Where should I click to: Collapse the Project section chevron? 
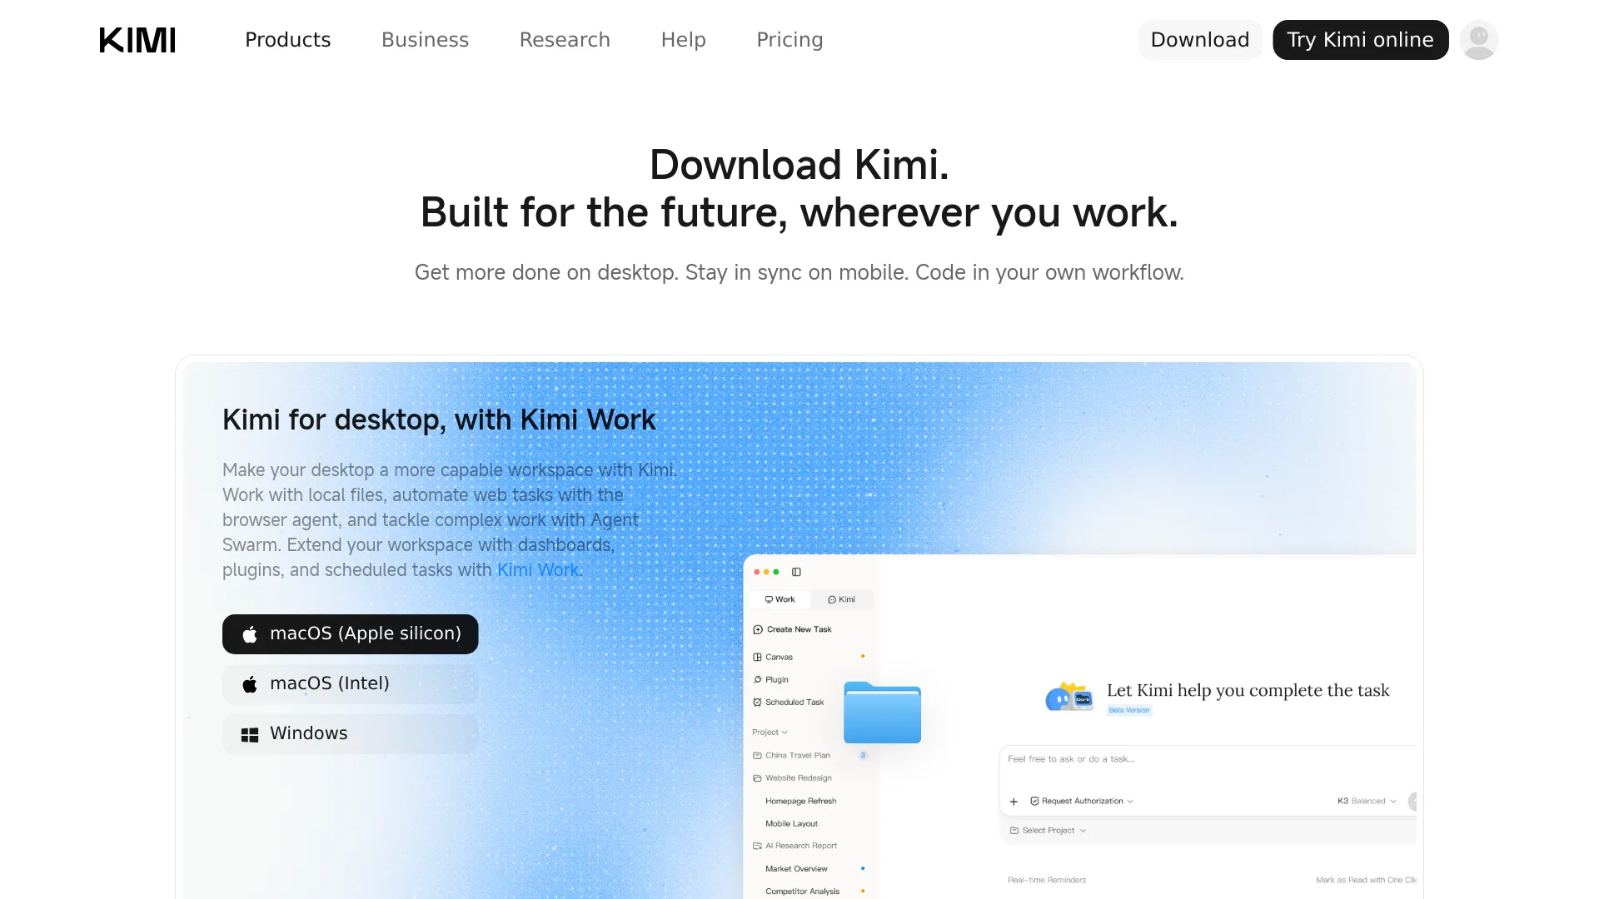785,733
